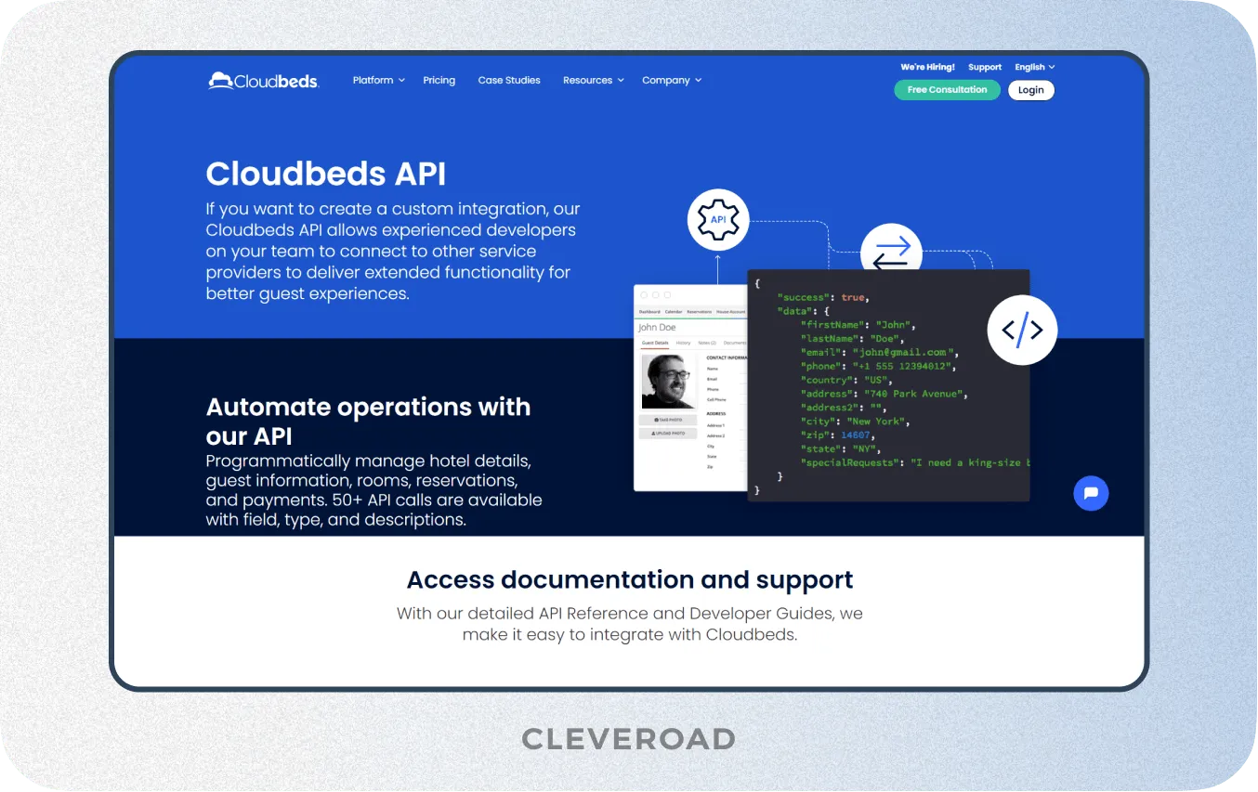Click the Login button

[1030, 90]
